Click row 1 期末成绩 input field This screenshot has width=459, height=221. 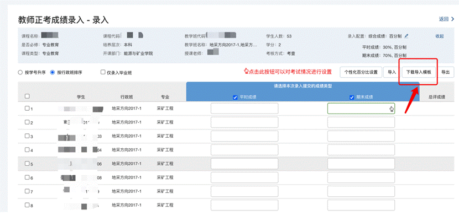(361, 109)
